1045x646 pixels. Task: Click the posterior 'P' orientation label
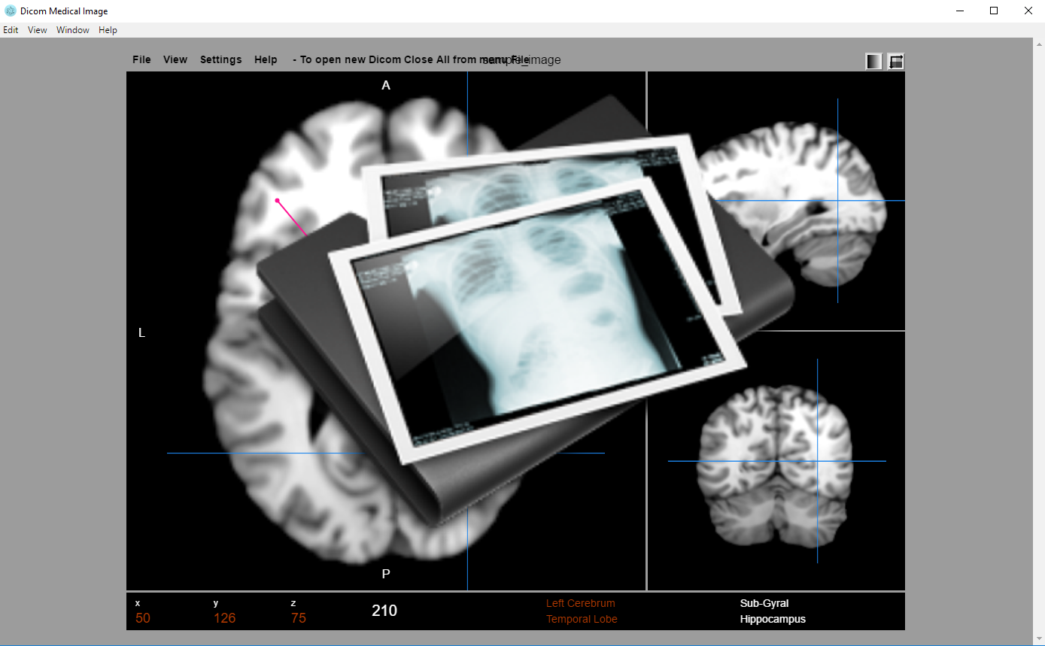click(x=386, y=574)
